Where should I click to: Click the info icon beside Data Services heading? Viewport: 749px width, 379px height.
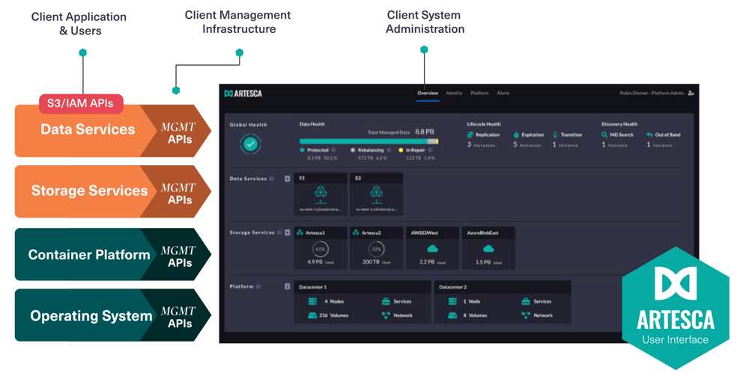(x=272, y=179)
